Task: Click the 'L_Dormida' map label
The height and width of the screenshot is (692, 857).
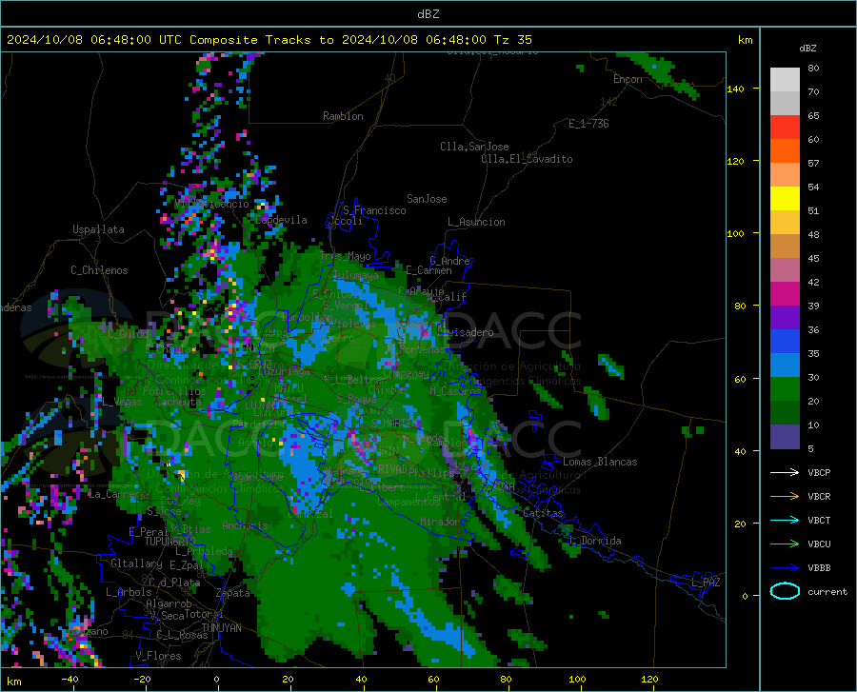Action: tap(594, 541)
